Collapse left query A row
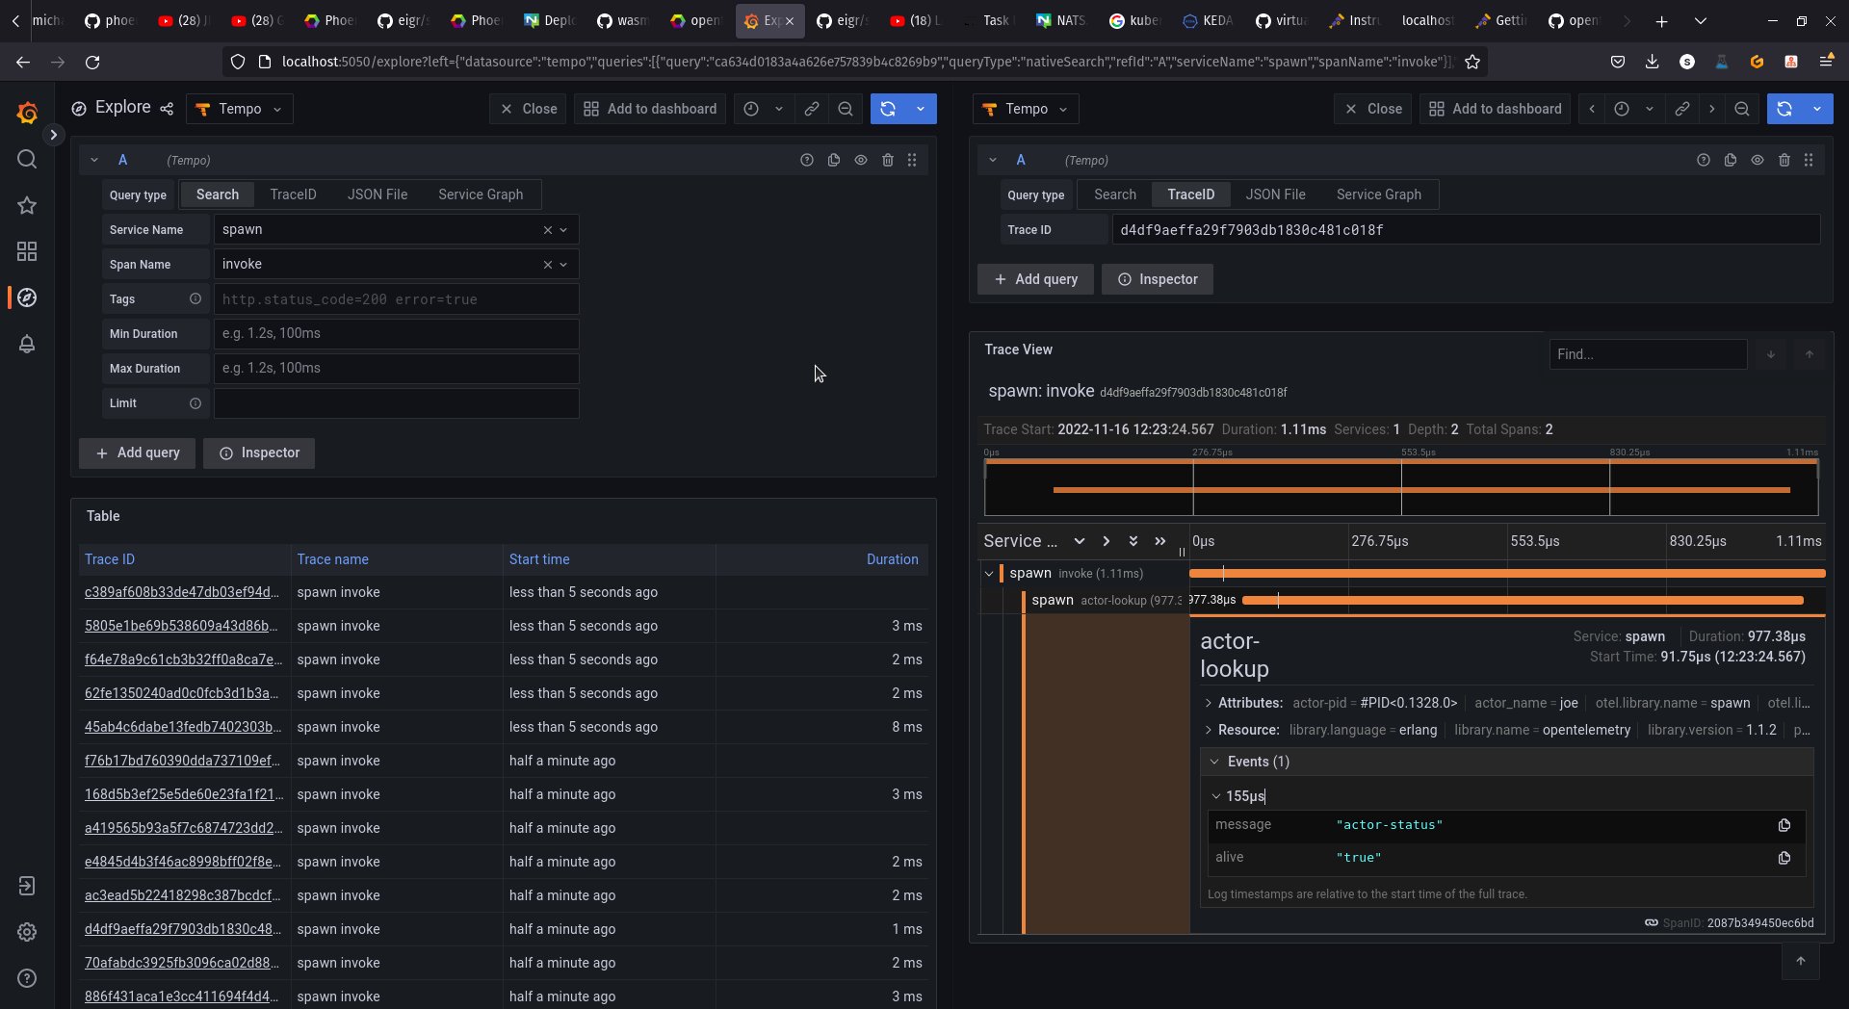This screenshot has width=1849, height=1009. [x=94, y=160]
